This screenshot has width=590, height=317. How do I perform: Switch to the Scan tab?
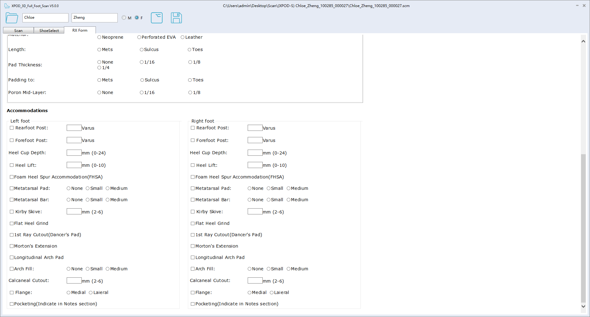point(18,30)
